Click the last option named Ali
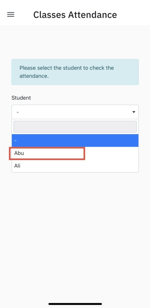This screenshot has height=308, width=150. pos(75,166)
